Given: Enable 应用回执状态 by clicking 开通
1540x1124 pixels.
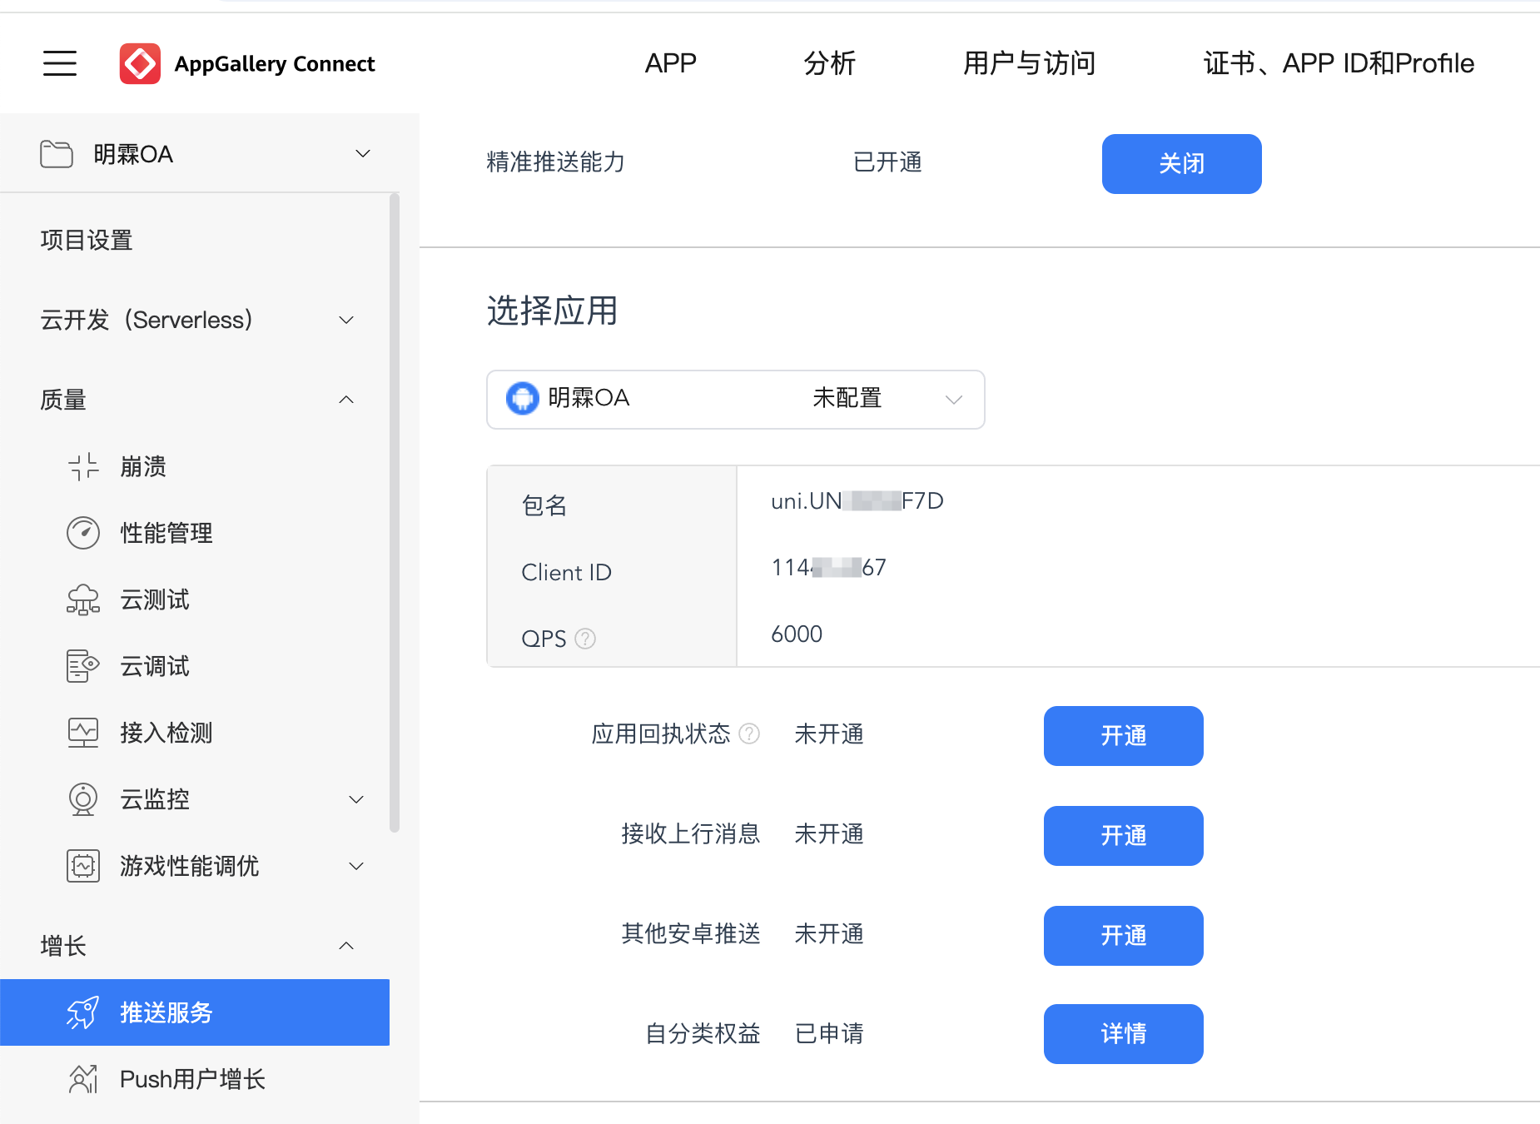Looking at the screenshot, I should point(1123,736).
